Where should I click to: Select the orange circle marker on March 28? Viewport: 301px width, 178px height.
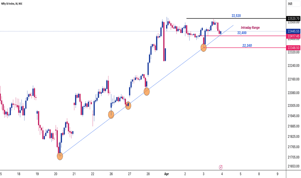pyautogui.click(x=147, y=92)
